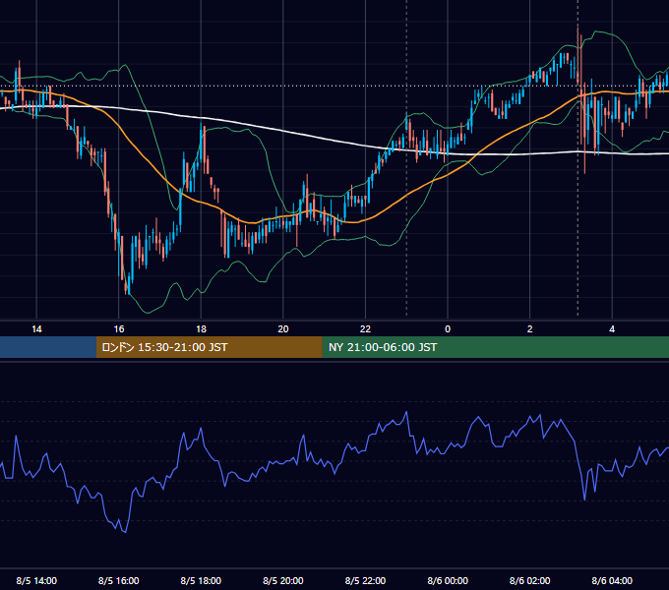Click time axis label 0
This screenshot has height=590, width=669.
tap(448, 328)
